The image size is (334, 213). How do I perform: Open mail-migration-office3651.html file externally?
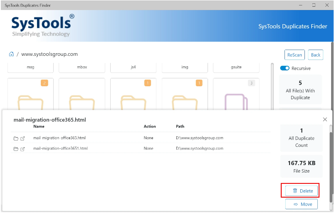(x=22, y=149)
